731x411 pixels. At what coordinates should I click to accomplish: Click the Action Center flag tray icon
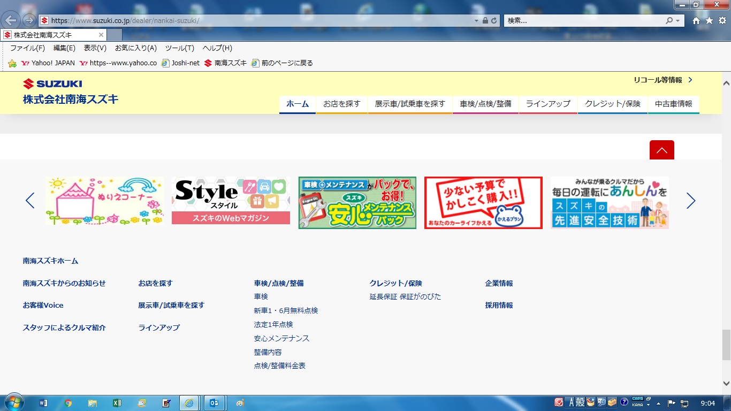click(x=672, y=403)
